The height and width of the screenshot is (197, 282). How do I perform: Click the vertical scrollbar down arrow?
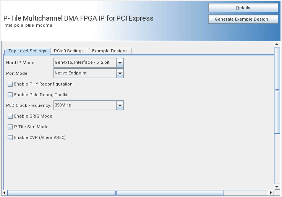[277, 187]
